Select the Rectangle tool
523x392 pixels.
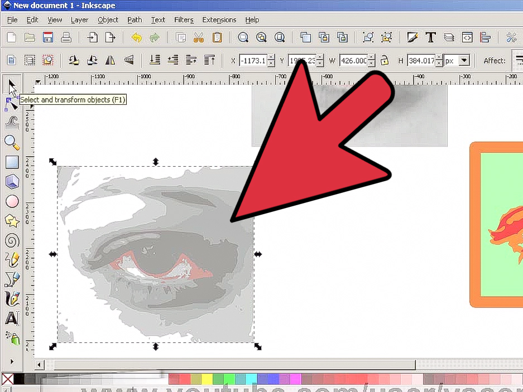pyautogui.click(x=12, y=162)
